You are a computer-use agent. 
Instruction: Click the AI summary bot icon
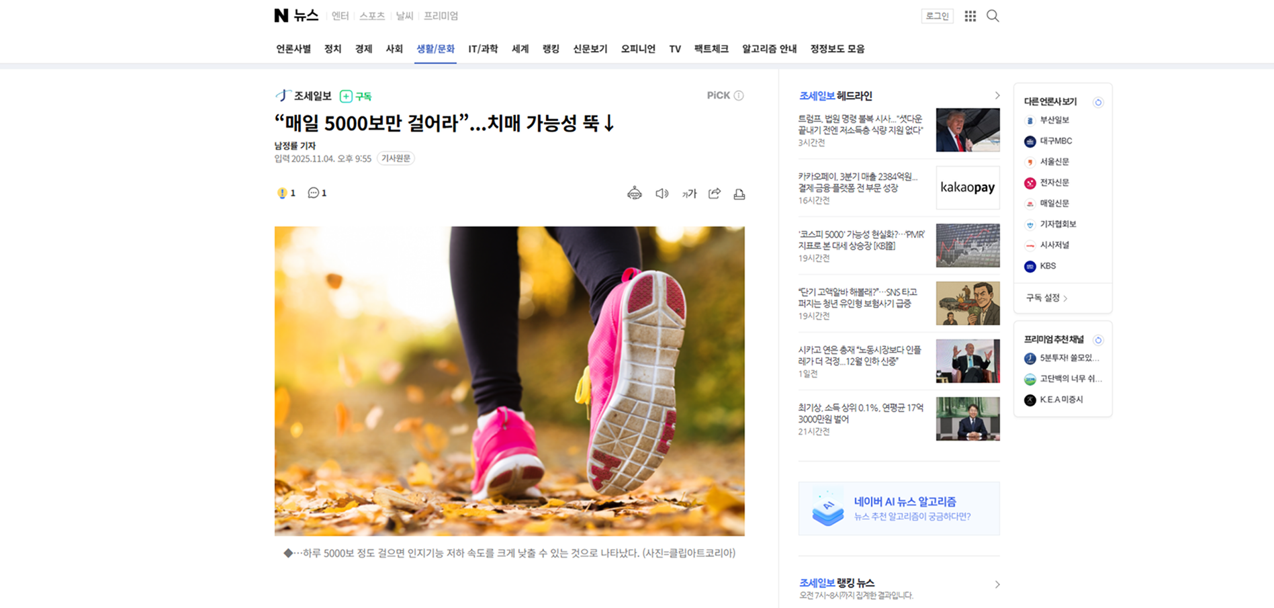pos(634,193)
